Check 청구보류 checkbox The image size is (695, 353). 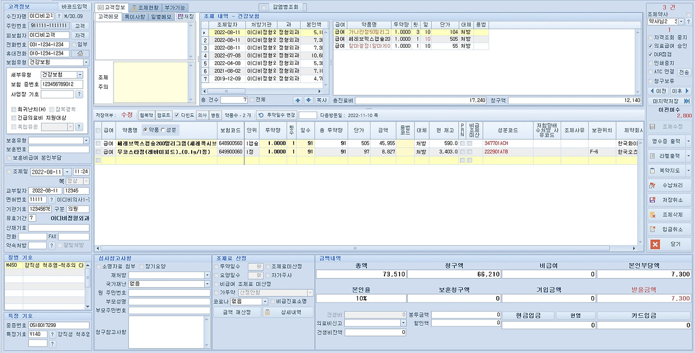pos(651,80)
